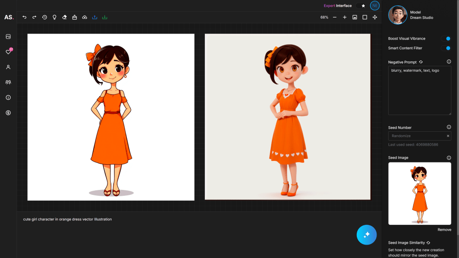Click the cloud upload icon
The width and height of the screenshot is (459, 258).
pos(84,17)
